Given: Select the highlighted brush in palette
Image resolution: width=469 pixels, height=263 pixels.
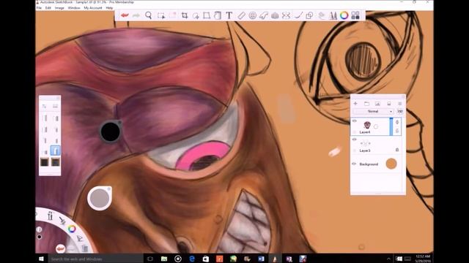Looking at the screenshot, I should 56,151.
